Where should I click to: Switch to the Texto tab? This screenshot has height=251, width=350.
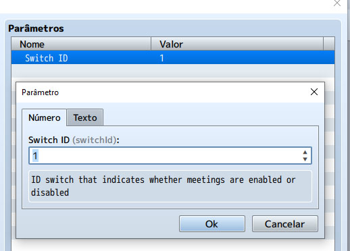(85, 117)
